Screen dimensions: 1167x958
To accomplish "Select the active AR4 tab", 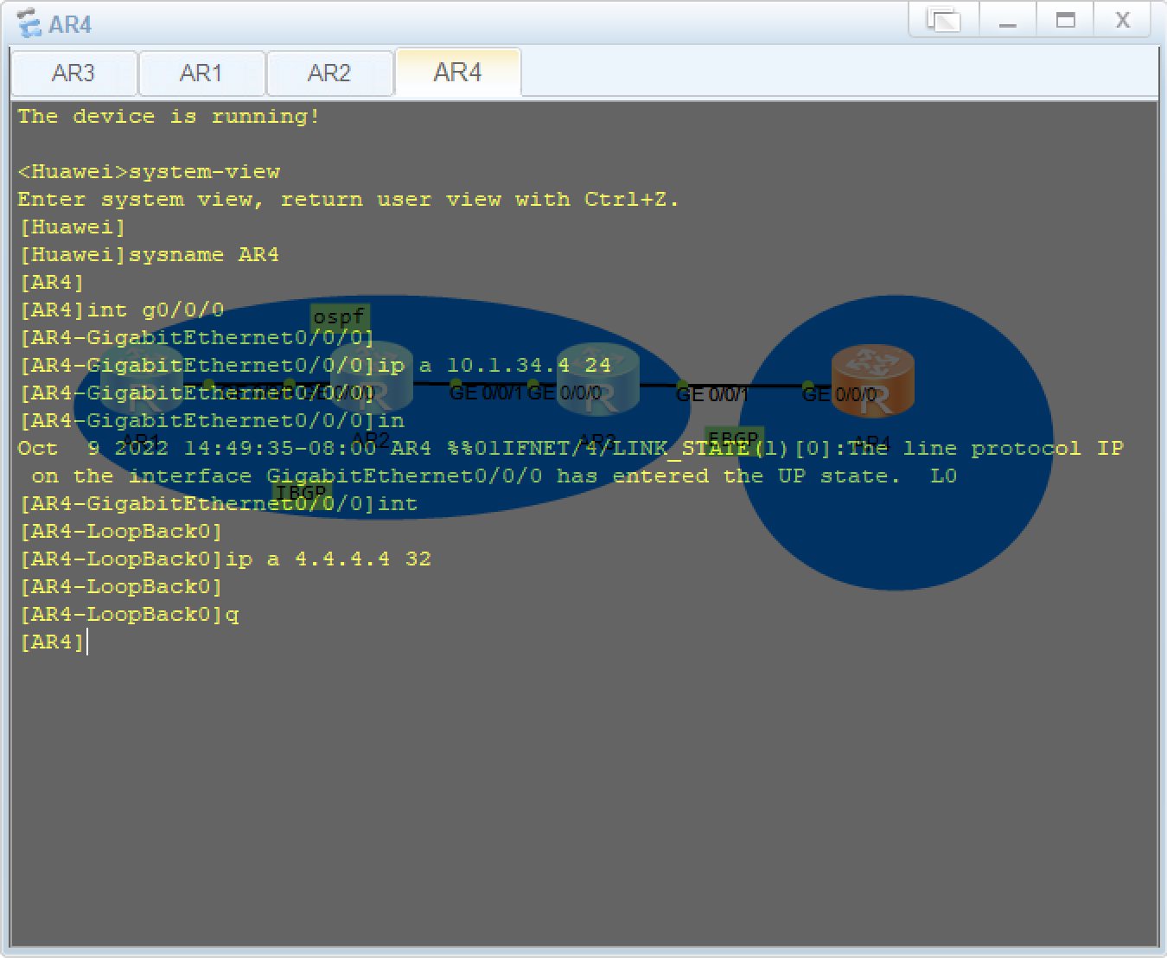I will (x=457, y=72).
